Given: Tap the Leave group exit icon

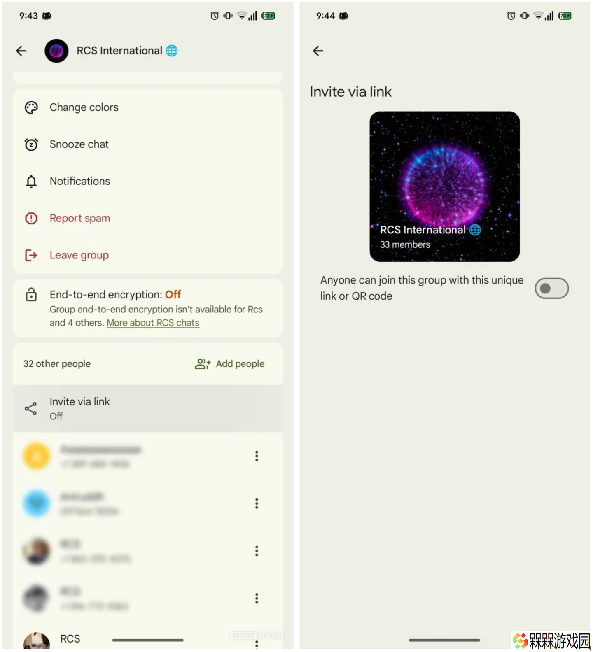Looking at the screenshot, I should pos(31,255).
